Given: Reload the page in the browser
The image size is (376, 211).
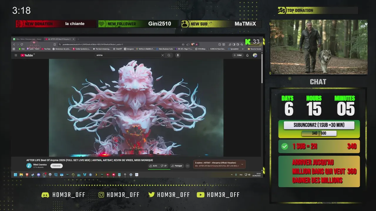Looking at the screenshot, I should pyautogui.click(x=22, y=44).
